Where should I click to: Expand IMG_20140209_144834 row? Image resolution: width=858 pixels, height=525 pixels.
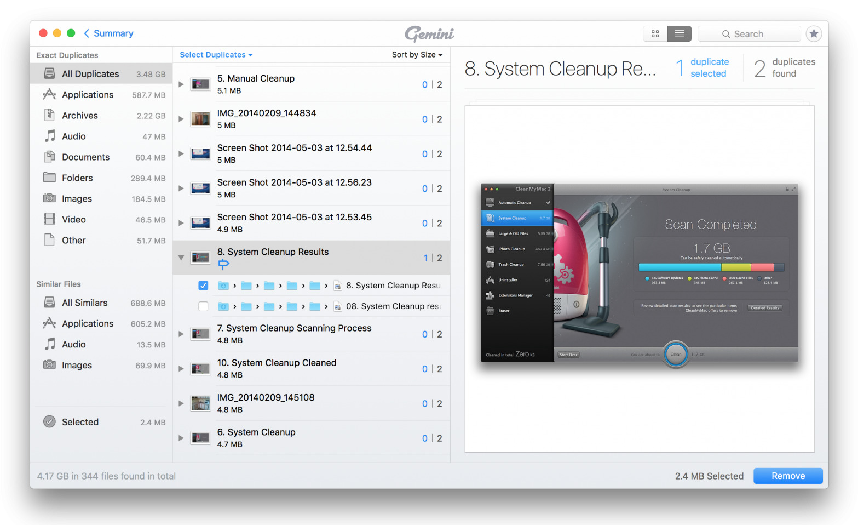point(181,119)
